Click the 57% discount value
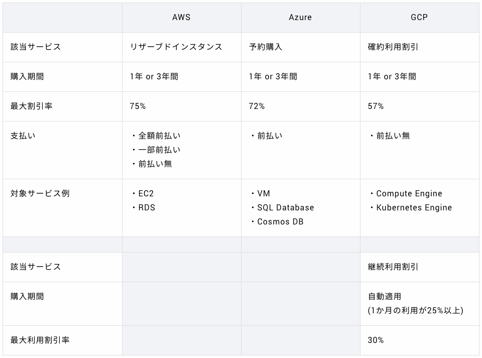Image resolution: width=482 pixels, height=358 pixels. point(376,106)
